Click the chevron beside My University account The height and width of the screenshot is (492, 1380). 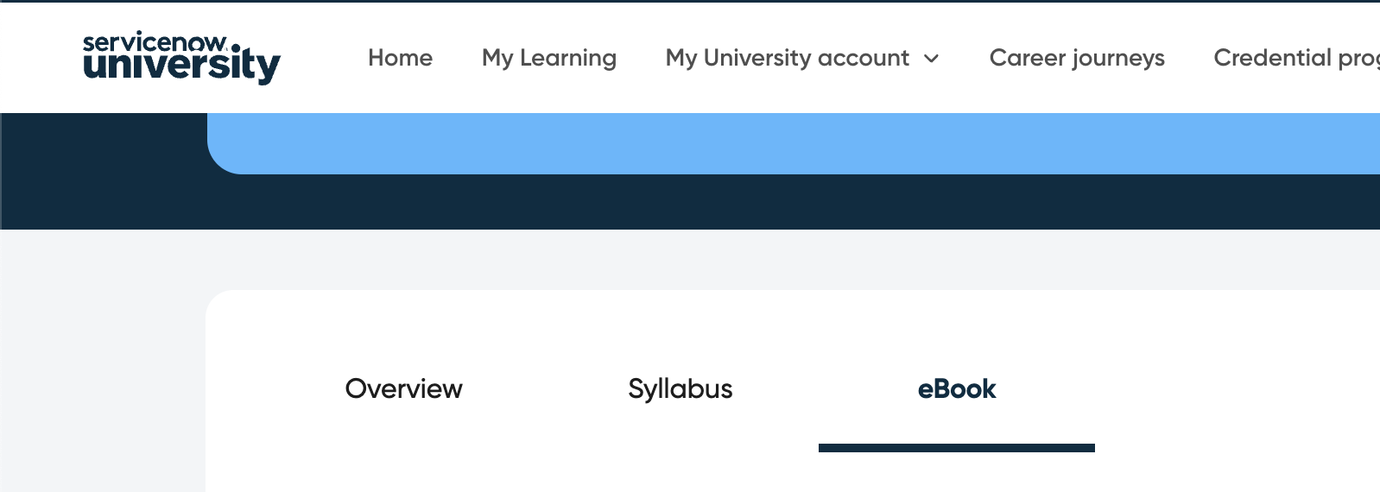[x=932, y=59]
